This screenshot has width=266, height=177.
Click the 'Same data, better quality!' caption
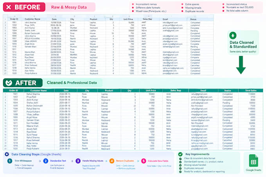(x=243, y=52)
